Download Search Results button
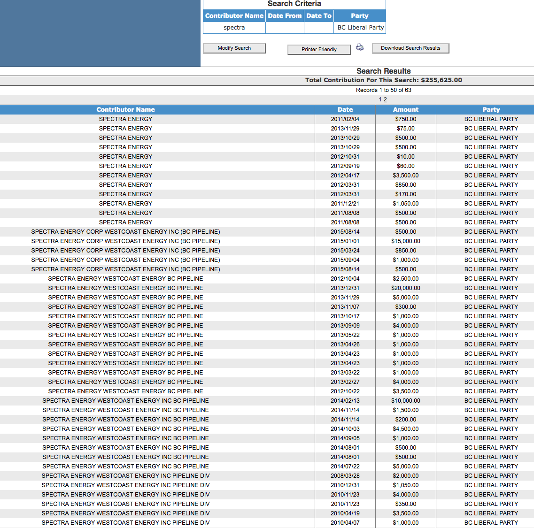Image resolution: width=534 pixels, height=528 pixels. pos(410,48)
